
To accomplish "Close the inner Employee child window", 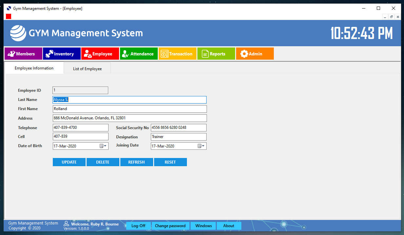I will pos(398,17).
